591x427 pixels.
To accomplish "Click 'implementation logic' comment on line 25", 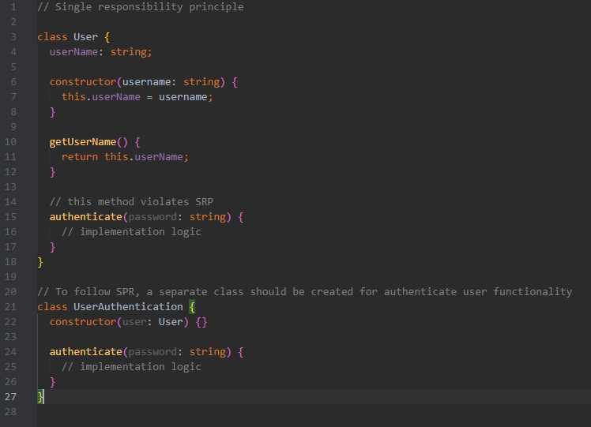I will 131,367.
